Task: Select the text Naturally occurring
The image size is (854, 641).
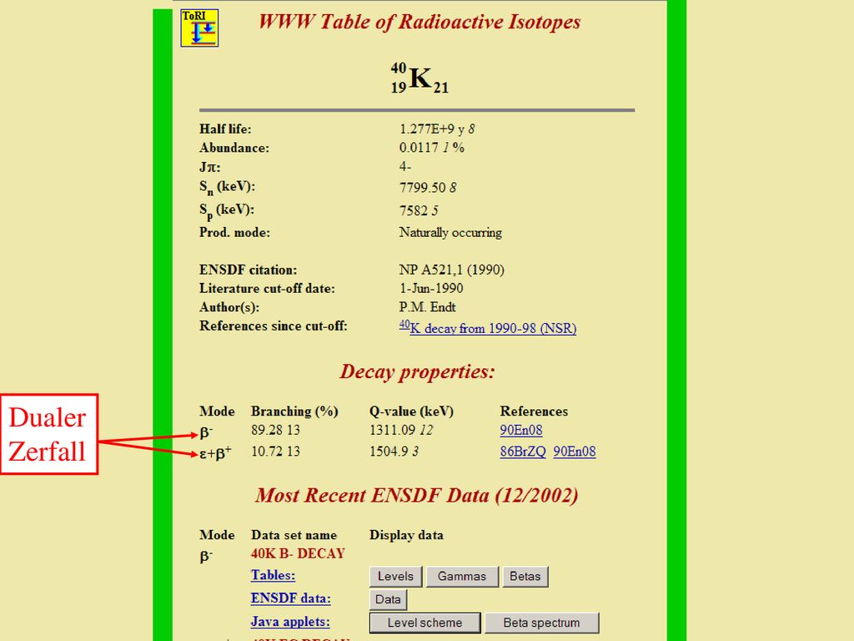Action: (450, 232)
